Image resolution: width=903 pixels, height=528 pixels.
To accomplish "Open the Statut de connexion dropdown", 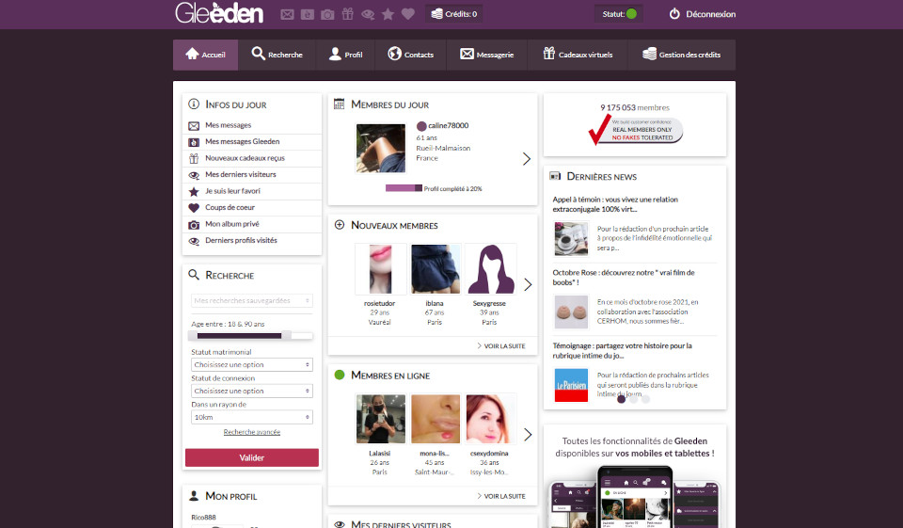I will click(252, 391).
